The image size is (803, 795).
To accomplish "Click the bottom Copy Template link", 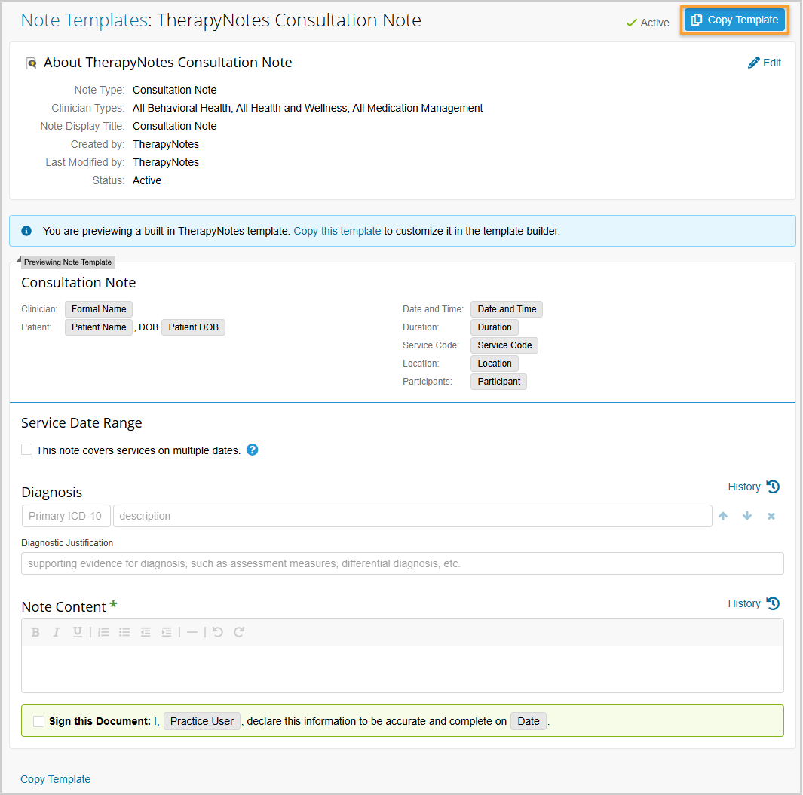I will click(x=55, y=779).
